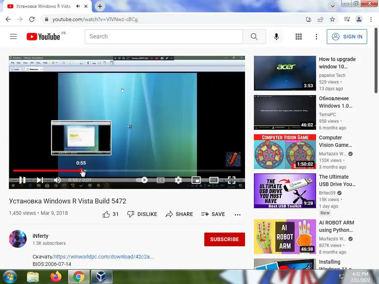
Task: Click the install app icon in address bar
Action: click(x=309, y=19)
